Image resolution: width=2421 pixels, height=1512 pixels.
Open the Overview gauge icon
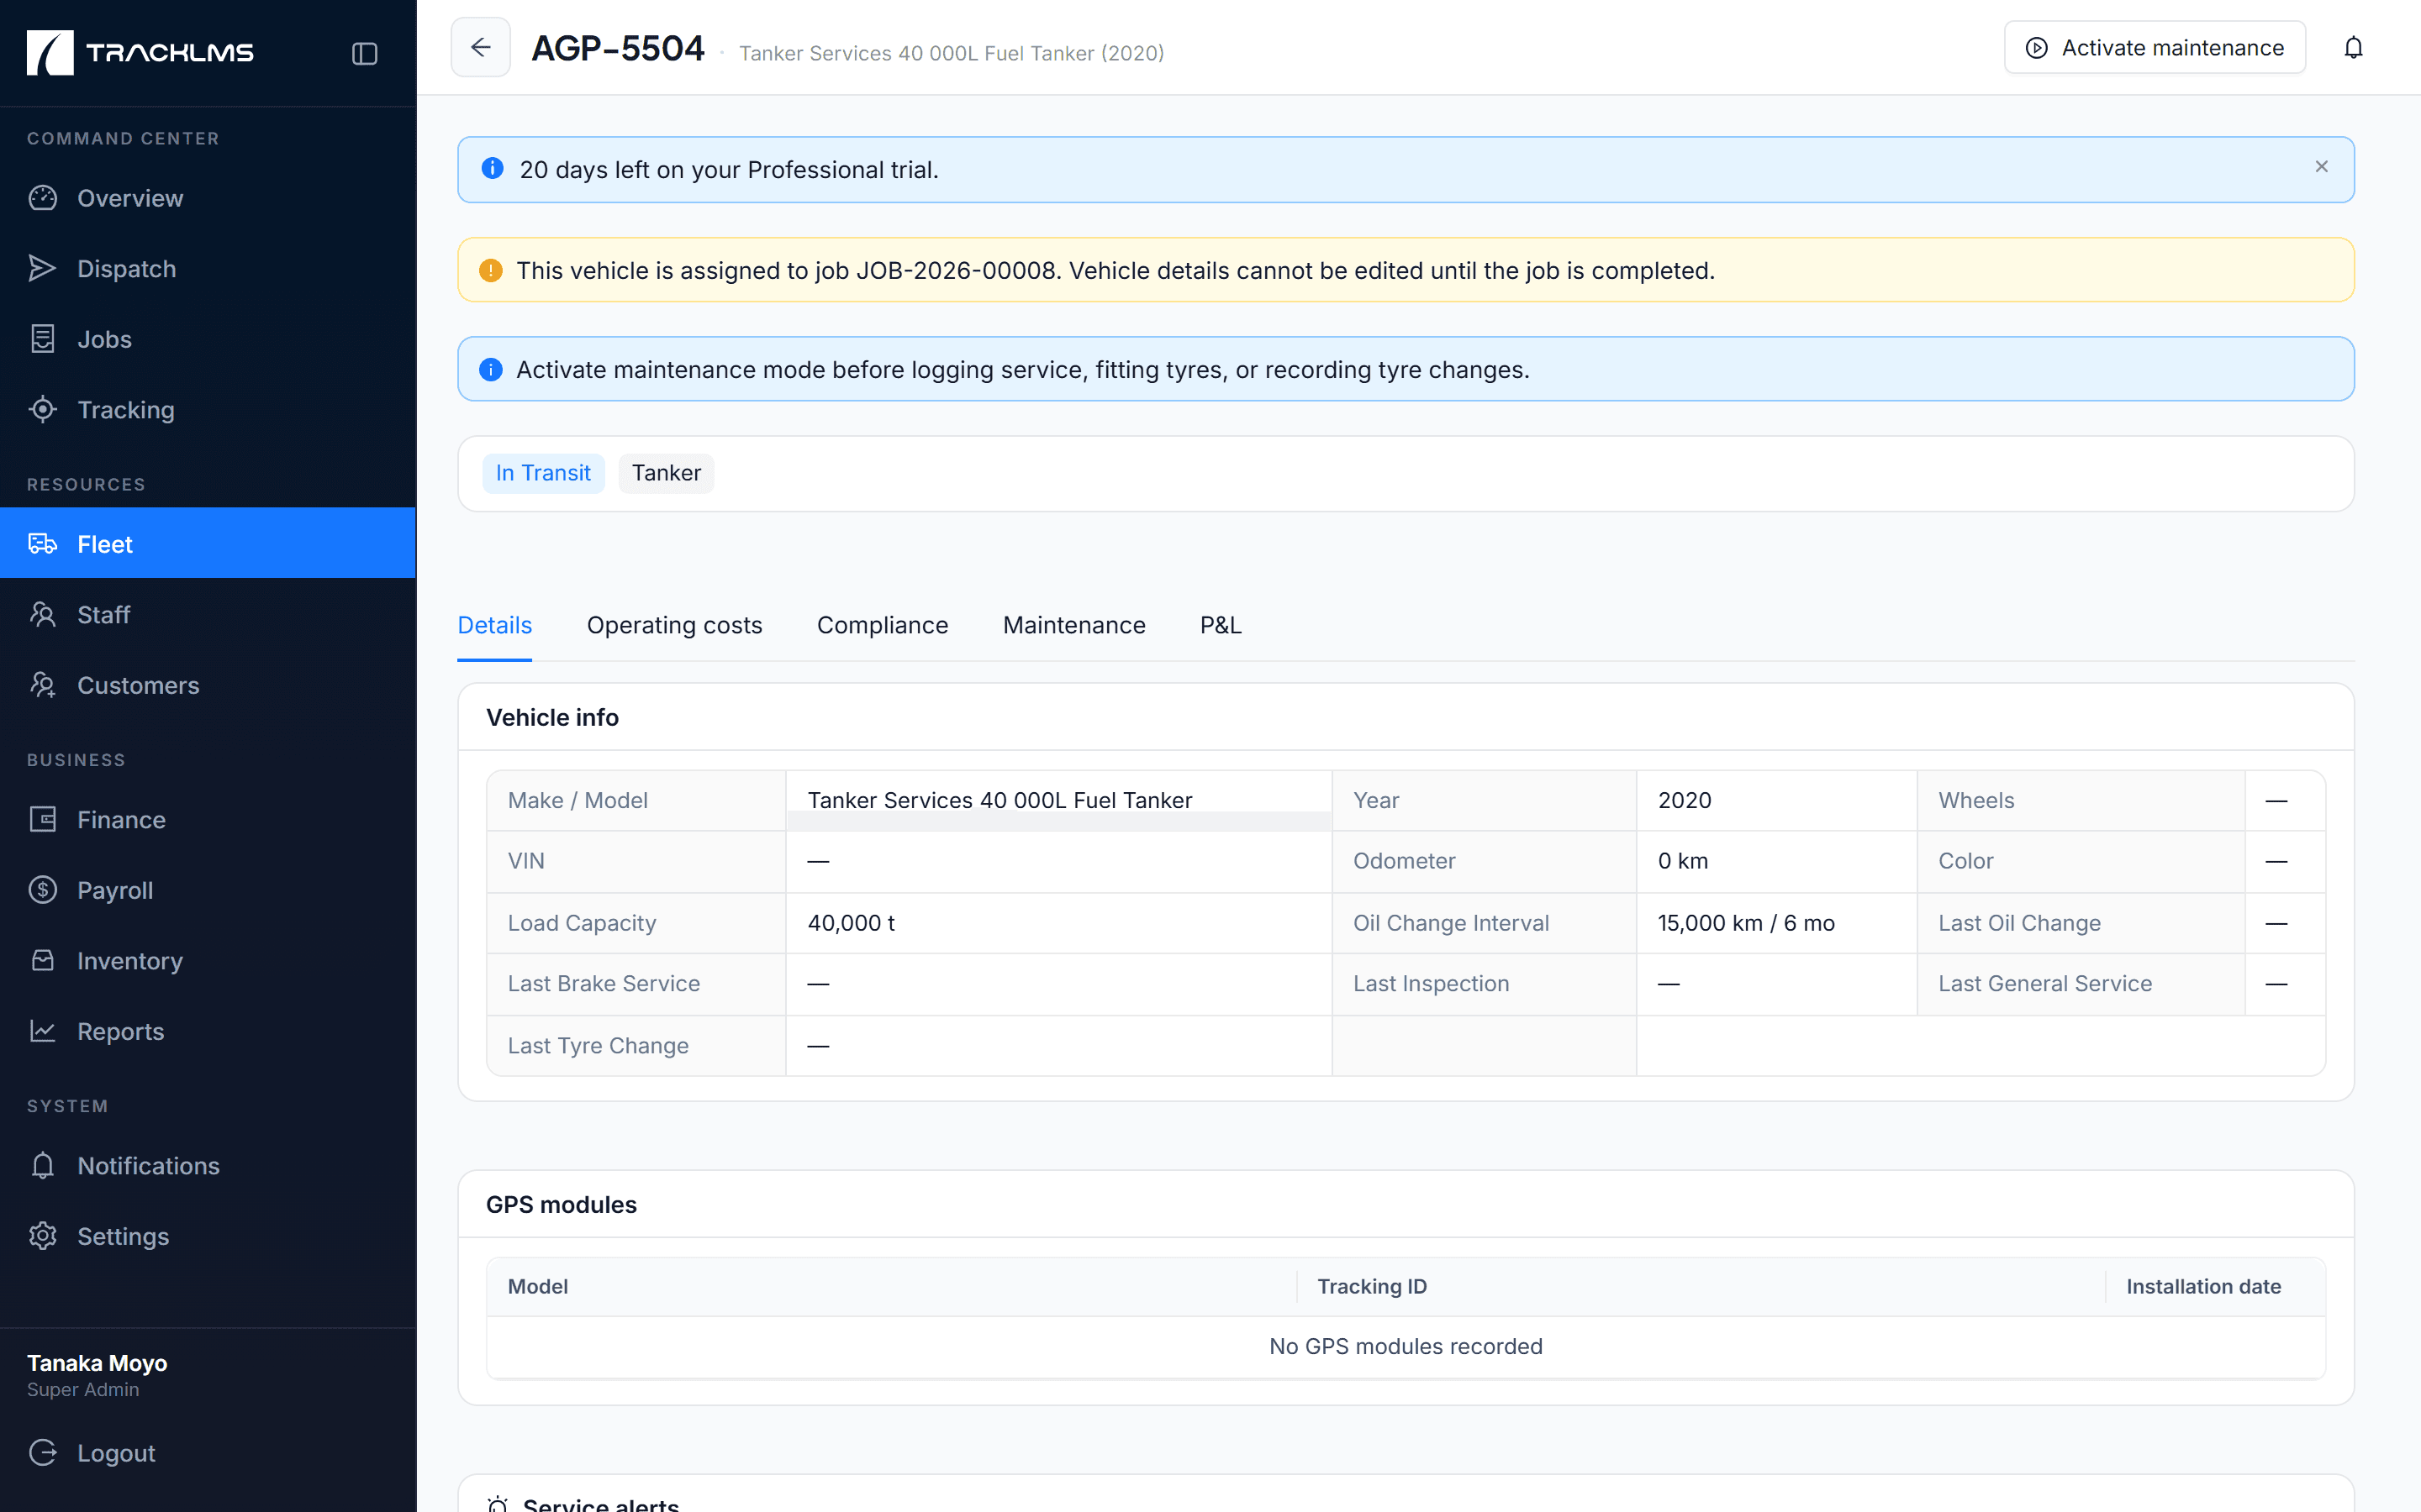[43, 198]
